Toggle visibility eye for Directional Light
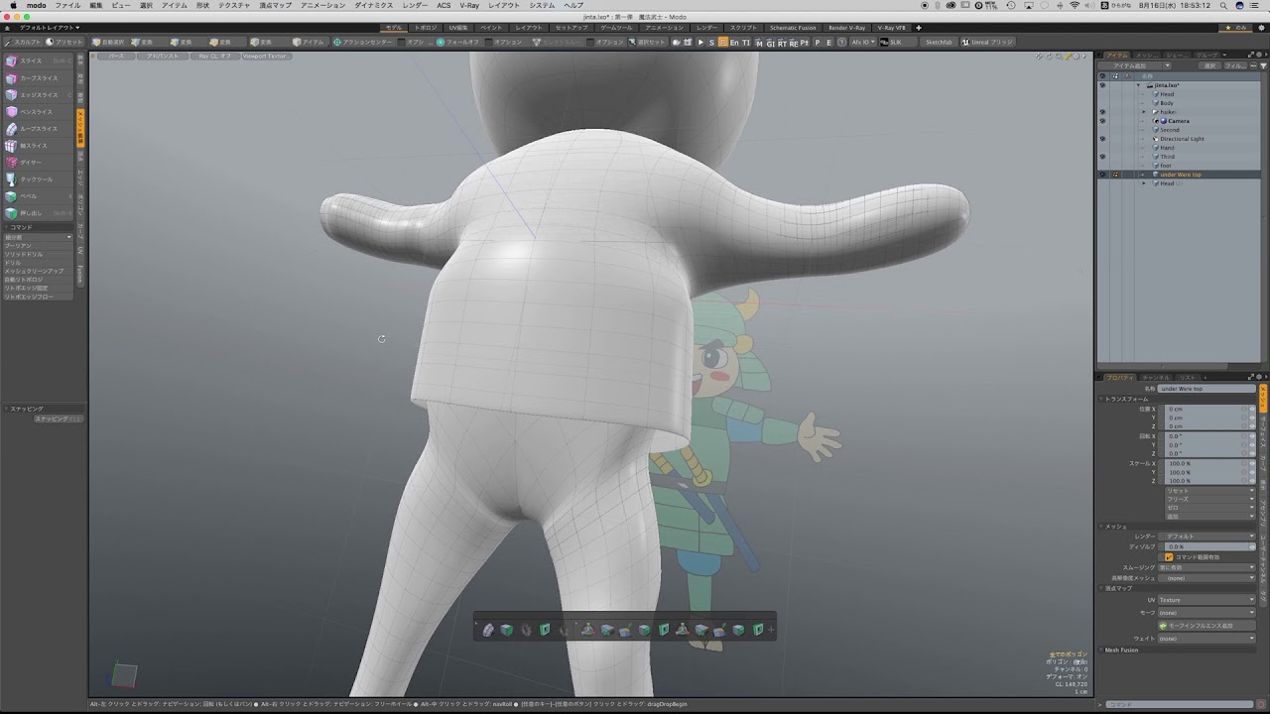Viewport: 1270px width, 714px height. point(1102,139)
